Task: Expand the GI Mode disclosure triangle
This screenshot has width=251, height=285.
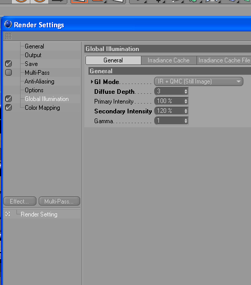Action: click(x=92, y=81)
